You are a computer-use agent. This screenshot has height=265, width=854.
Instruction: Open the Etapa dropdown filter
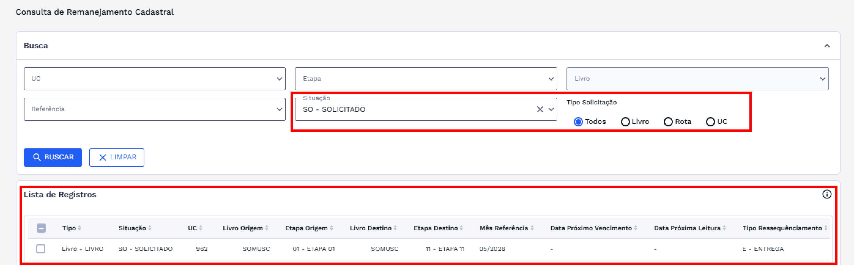426,79
